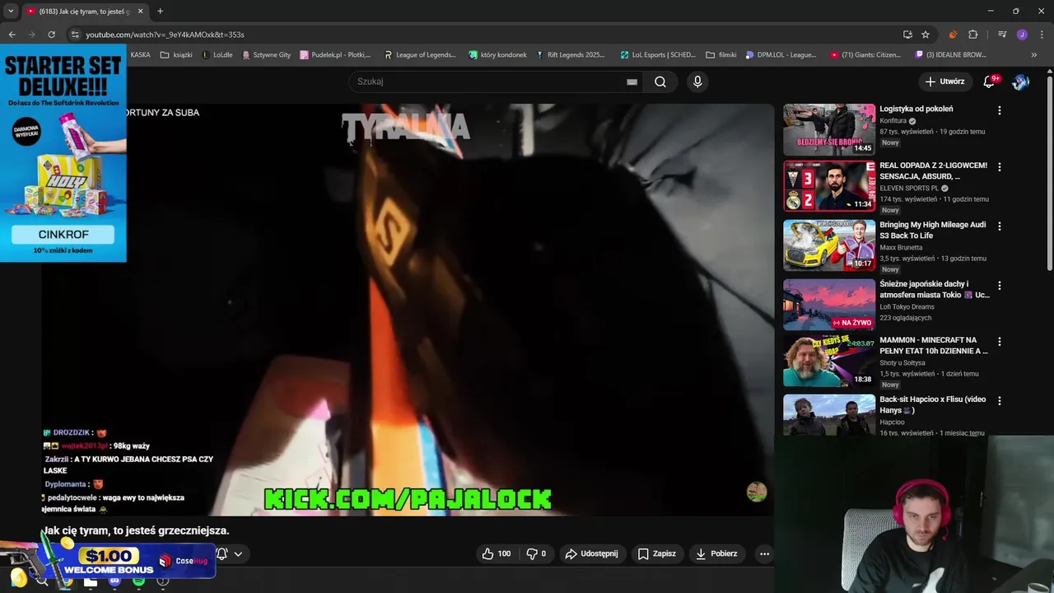Close the YouTube browser tab
Image resolution: width=1054 pixels, height=593 pixels.
[x=140, y=12]
